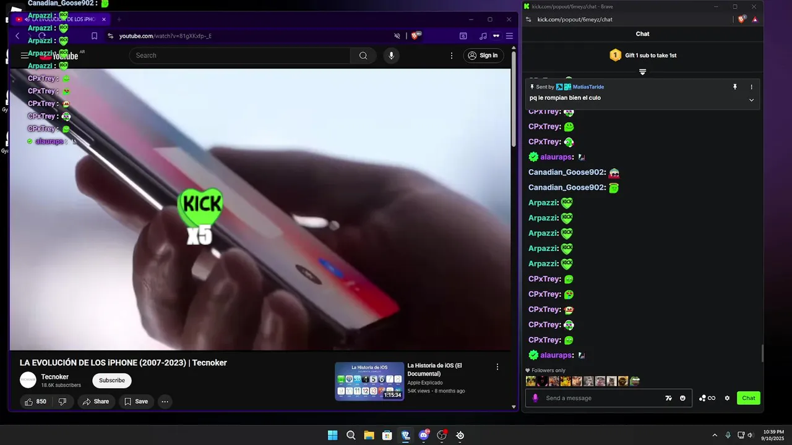Open Steam from the taskbar
The height and width of the screenshot is (445, 792).
[460, 435]
